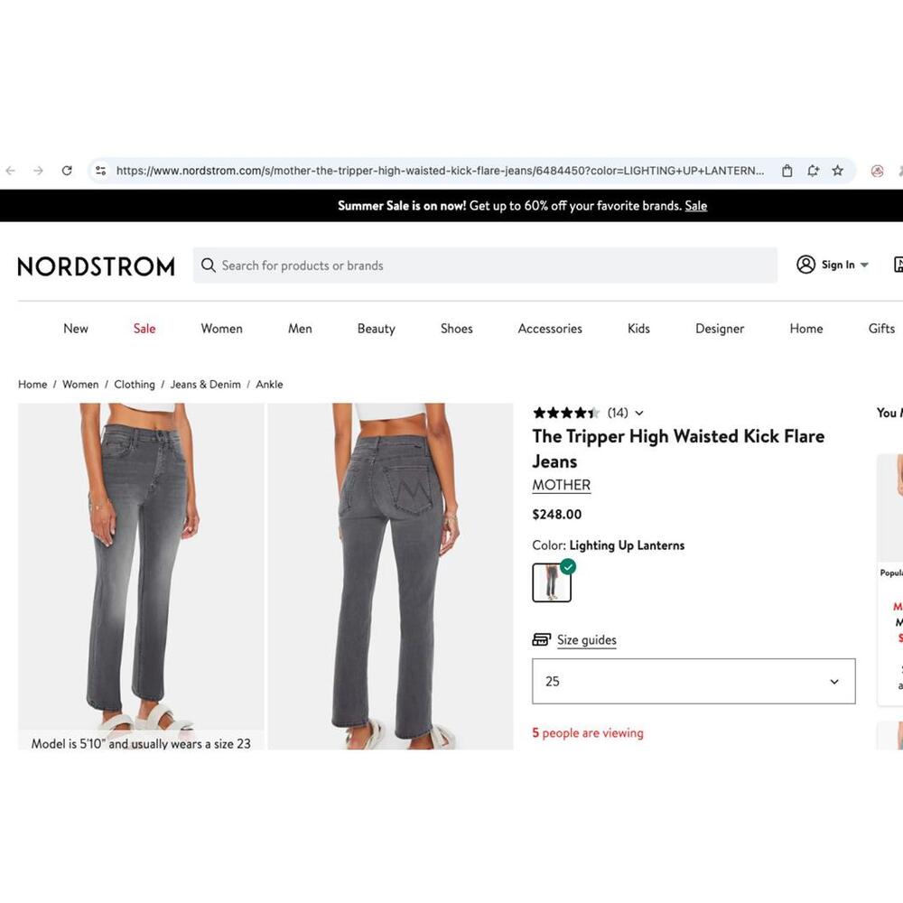
Task: Click the search products input field
Action: [x=485, y=265]
